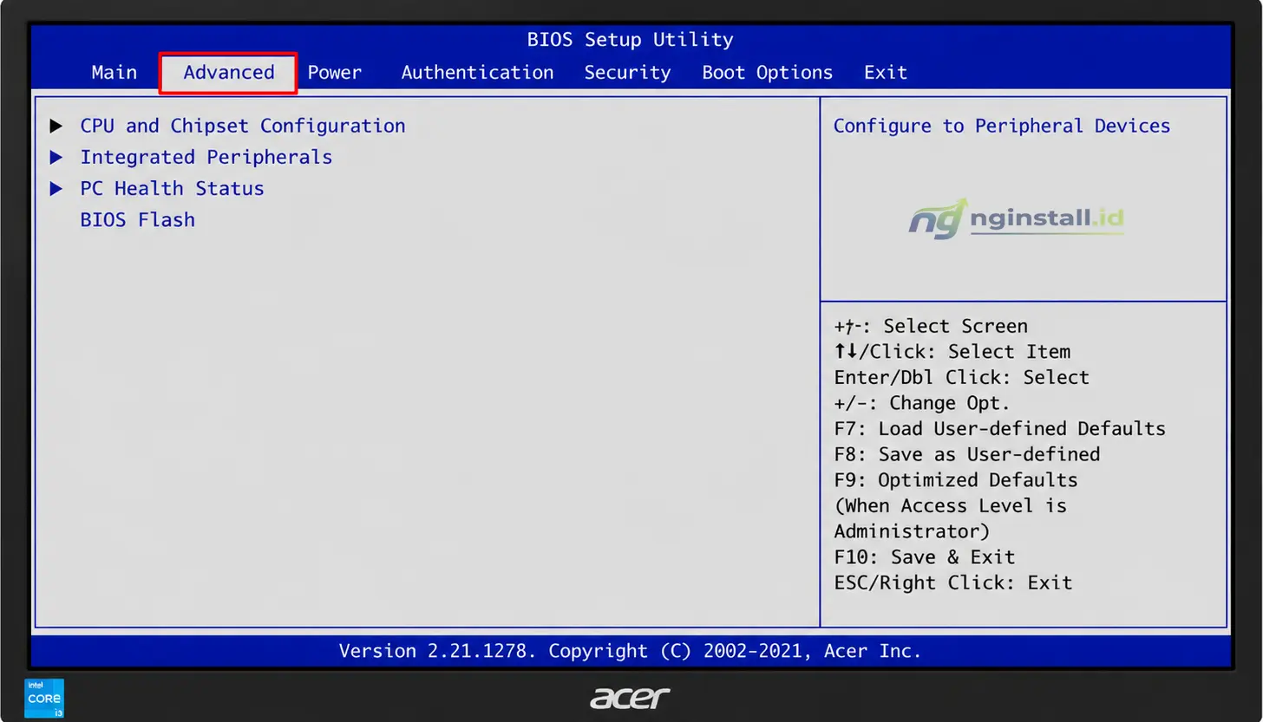Switch to the Main tab
This screenshot has width=1263, height=722.
click(115, 73)
